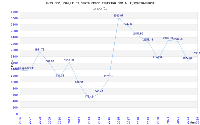The width and height of the screenshot is (200, 125).
Task: Click the 2015 year axis label
Action: click(109, 120)
